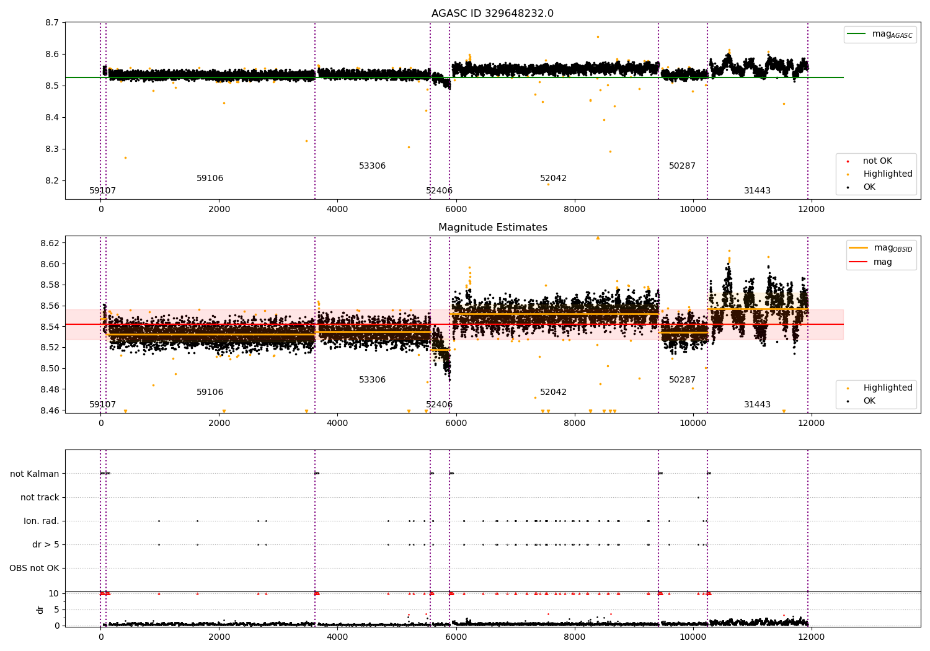
Task: Click the 'dr > 5' axis label
Action: coord(46,545)
